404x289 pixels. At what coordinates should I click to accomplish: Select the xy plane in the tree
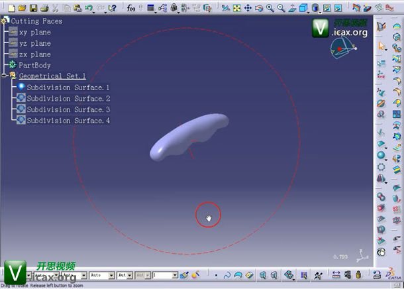pos(35,32)
